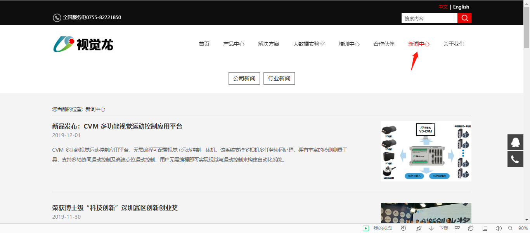Focus the 搜索内容 search field

pyautogui.click(x=430, y=18)
